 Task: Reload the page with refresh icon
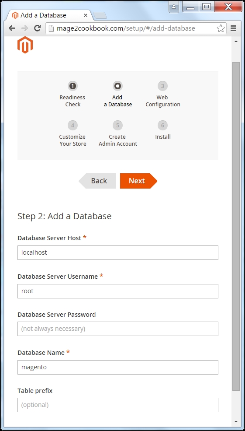(37, 28)
